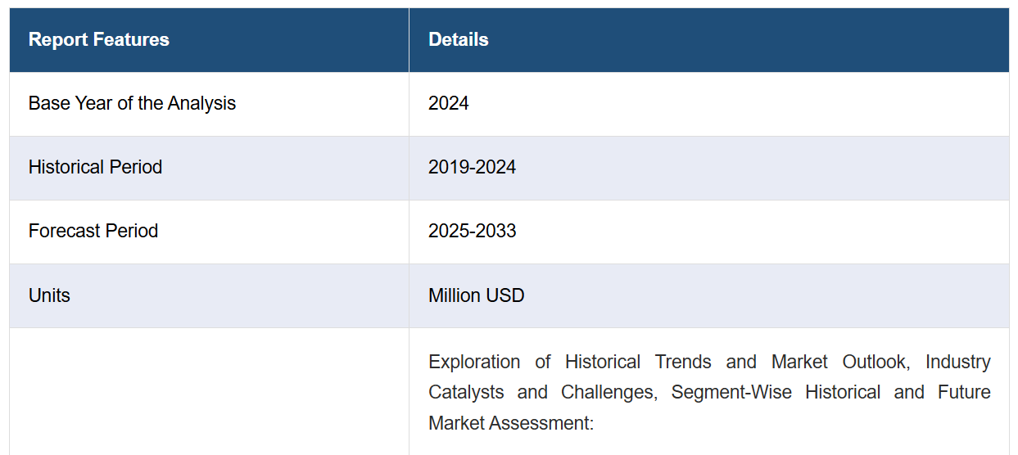Click the word "Industry" ending the first line
This screenshot has width=1018, height=455.
click(958, 362)
